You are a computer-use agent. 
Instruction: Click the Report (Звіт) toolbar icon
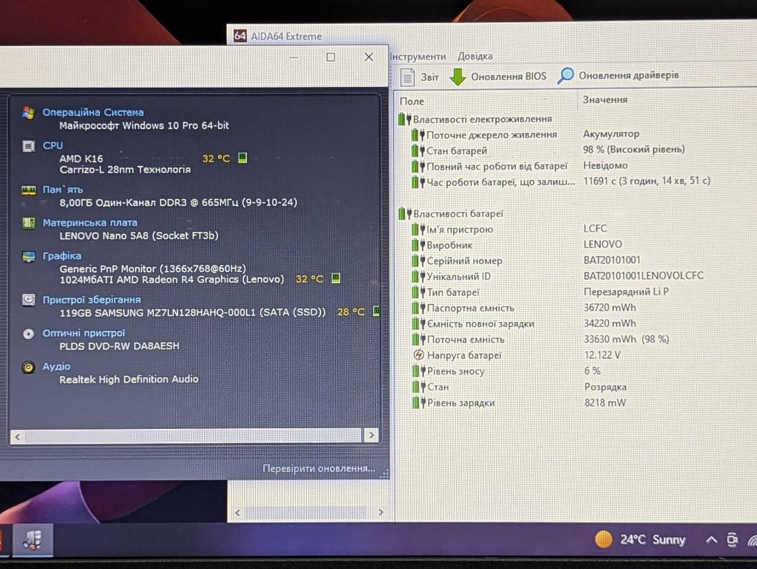click(x=408, y=77)
